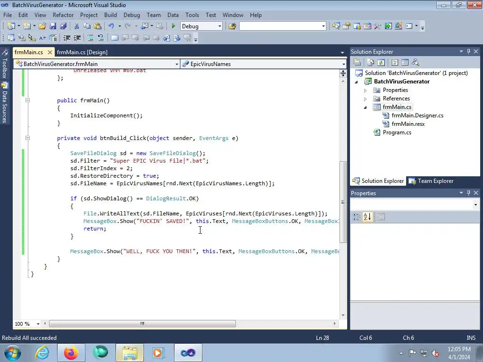The image size is (483, 362).
Task: Toggle a bookmark on the current line
Action: (114, 38)
